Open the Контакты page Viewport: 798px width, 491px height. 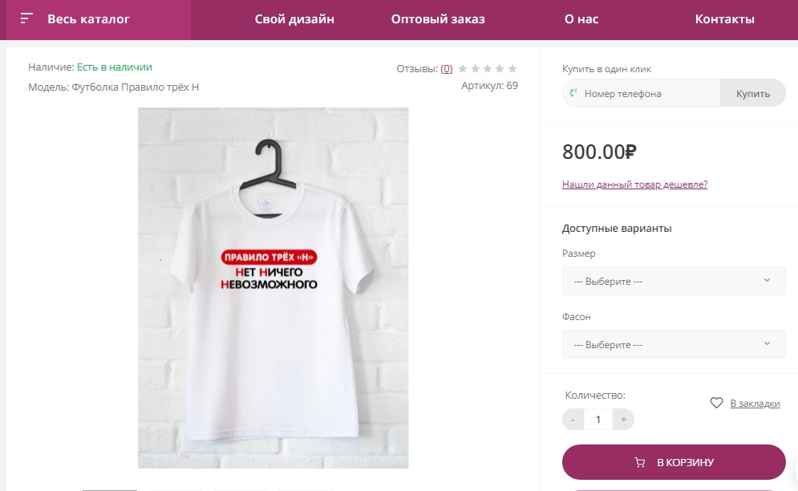724,19
